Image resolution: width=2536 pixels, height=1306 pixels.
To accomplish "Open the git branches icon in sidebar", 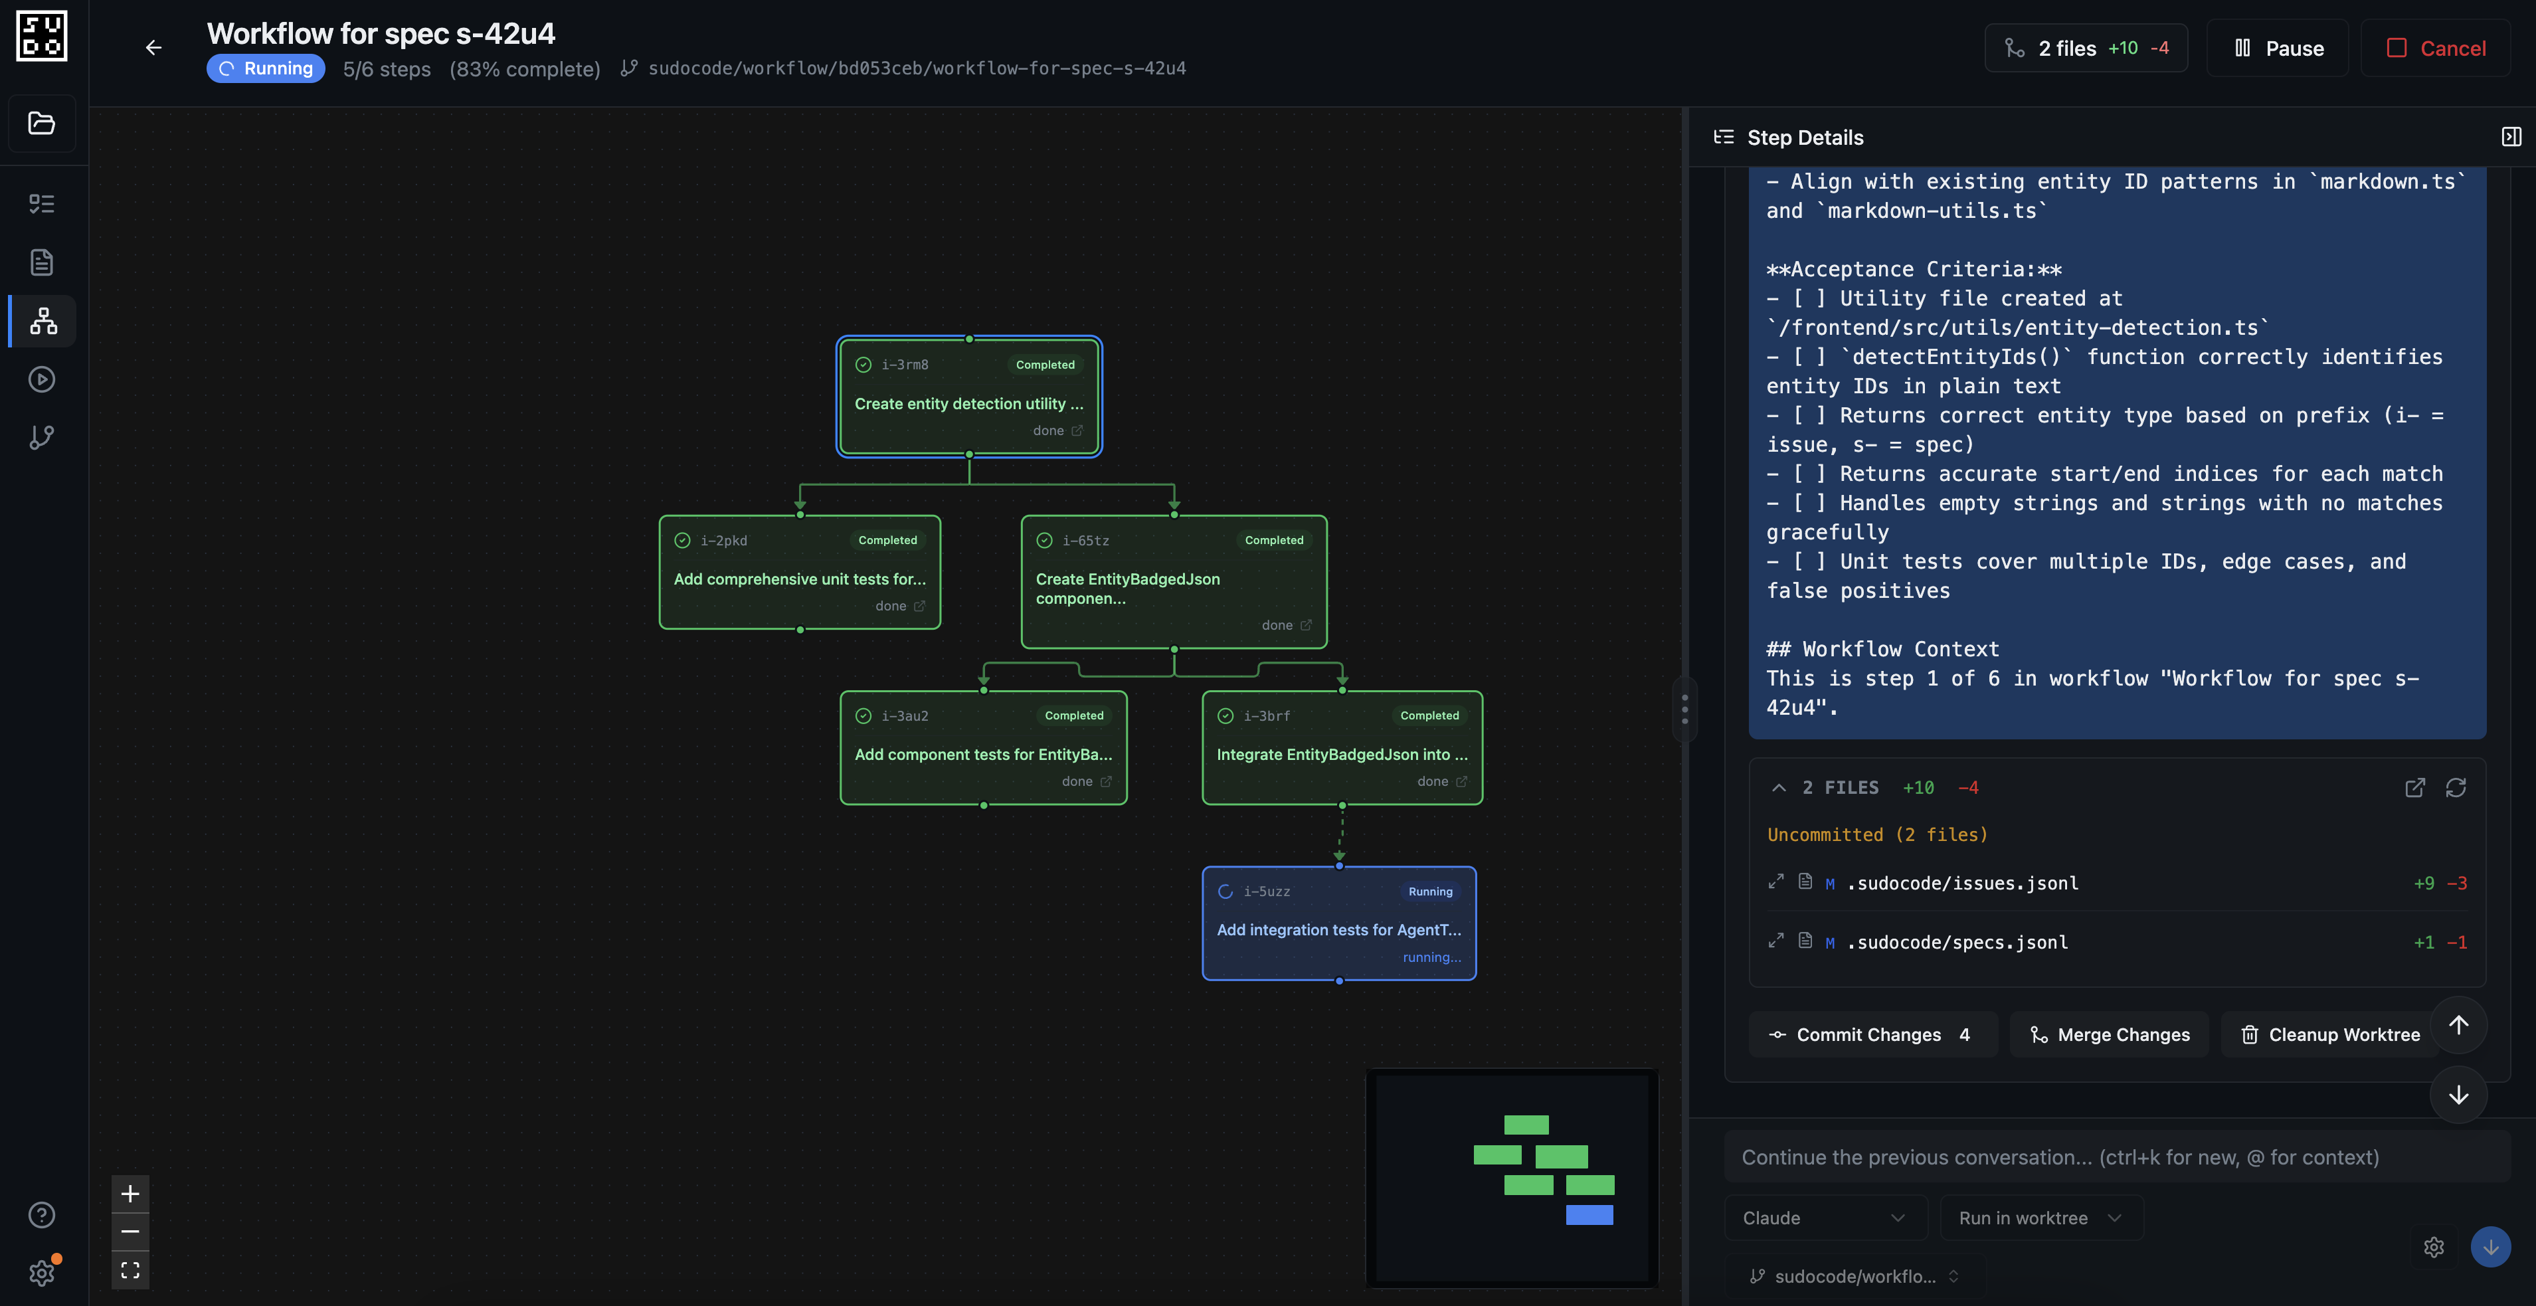I will click(41, 437).
